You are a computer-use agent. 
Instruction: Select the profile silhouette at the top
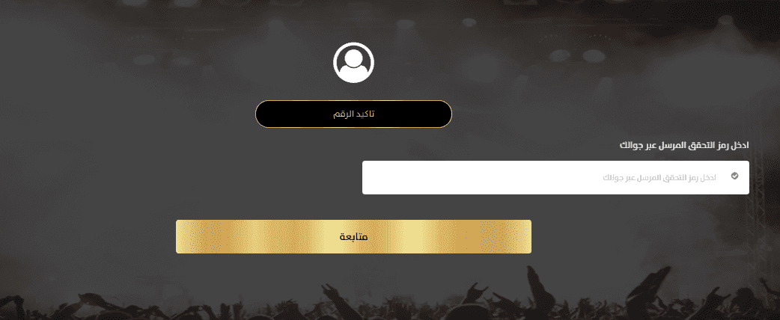tap(353, 63)
